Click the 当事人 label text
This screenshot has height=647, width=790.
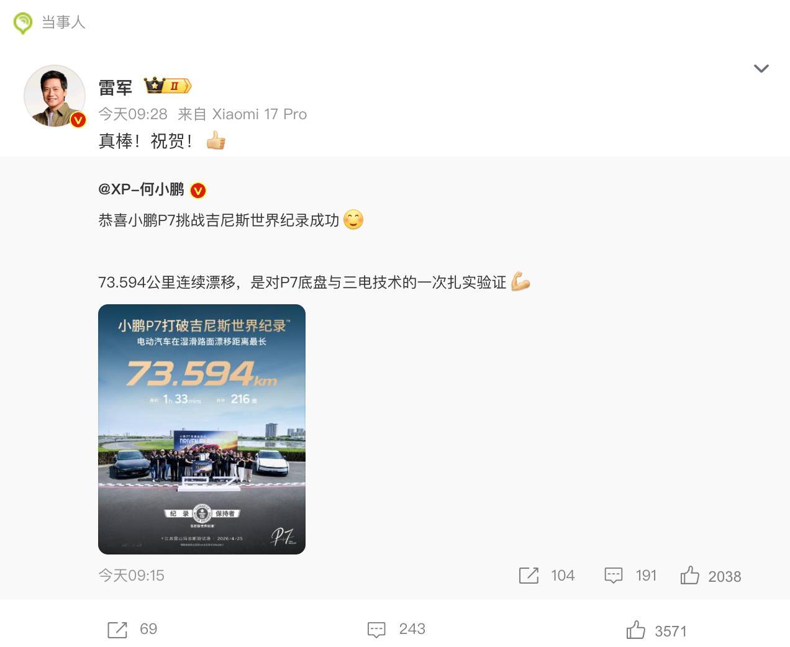pyautogui.click(x=63, y=23)
